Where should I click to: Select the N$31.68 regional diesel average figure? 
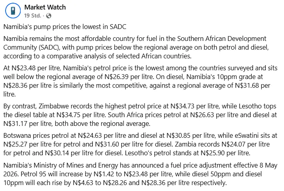(x=247, y=85)
